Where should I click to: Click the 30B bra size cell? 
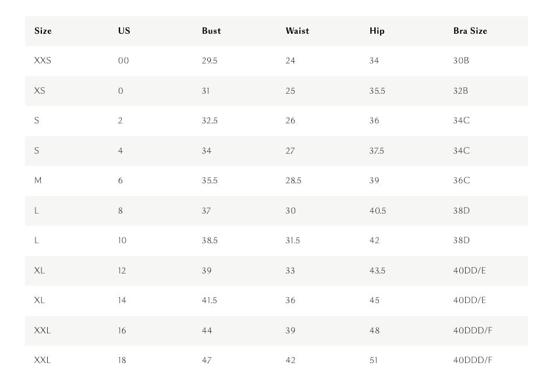coord(461,61)
